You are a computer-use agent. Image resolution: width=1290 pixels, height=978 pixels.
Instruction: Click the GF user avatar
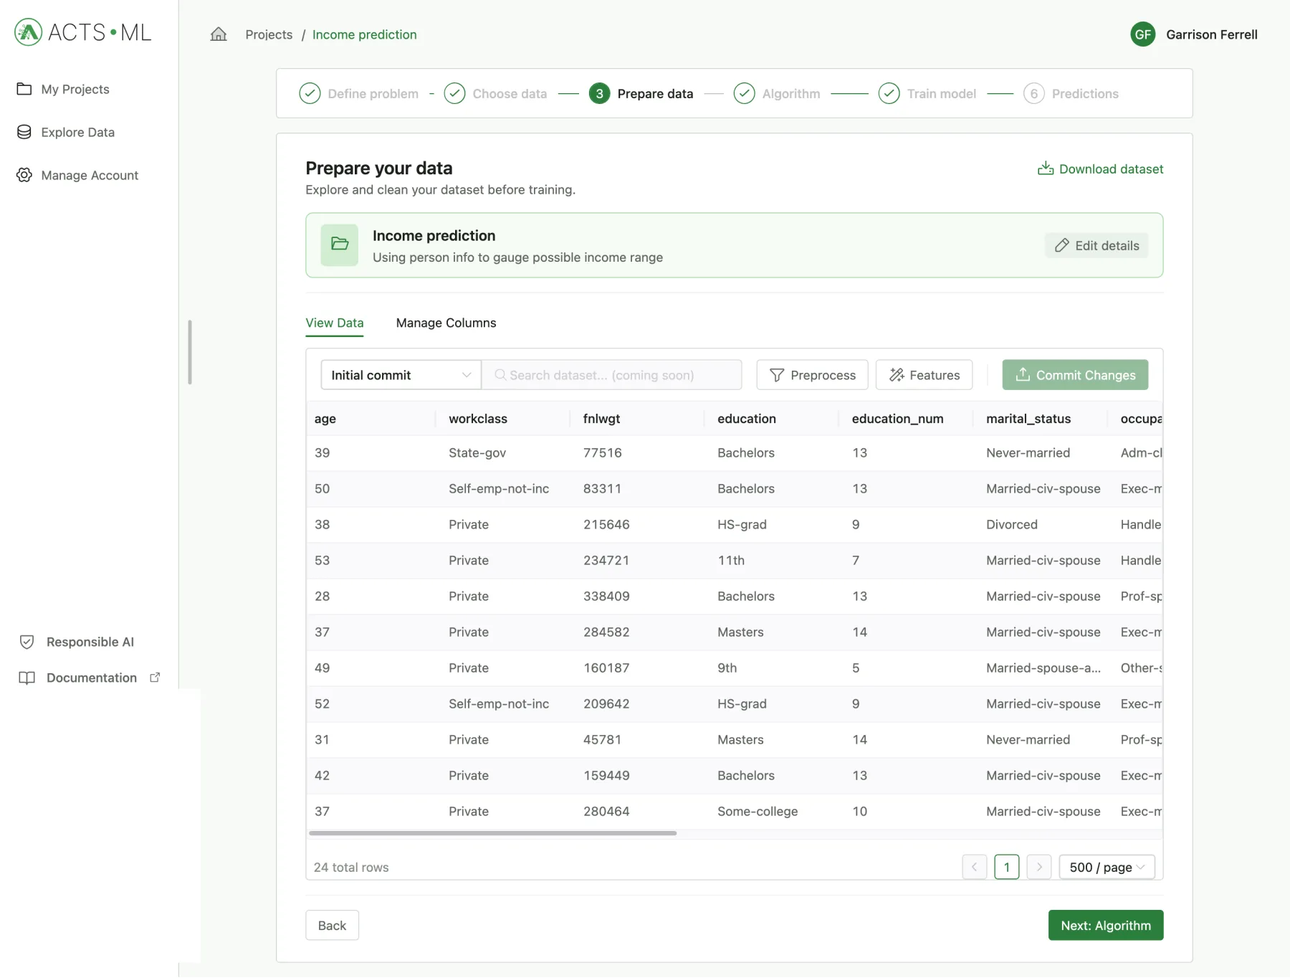tap(1142, 34)
